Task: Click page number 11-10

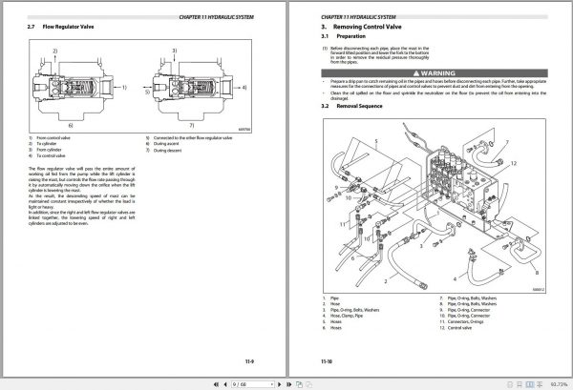Action: [x=327, y=361]
